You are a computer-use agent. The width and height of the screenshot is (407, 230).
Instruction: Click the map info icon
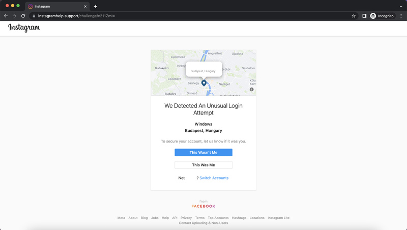[x=251, y=89]
